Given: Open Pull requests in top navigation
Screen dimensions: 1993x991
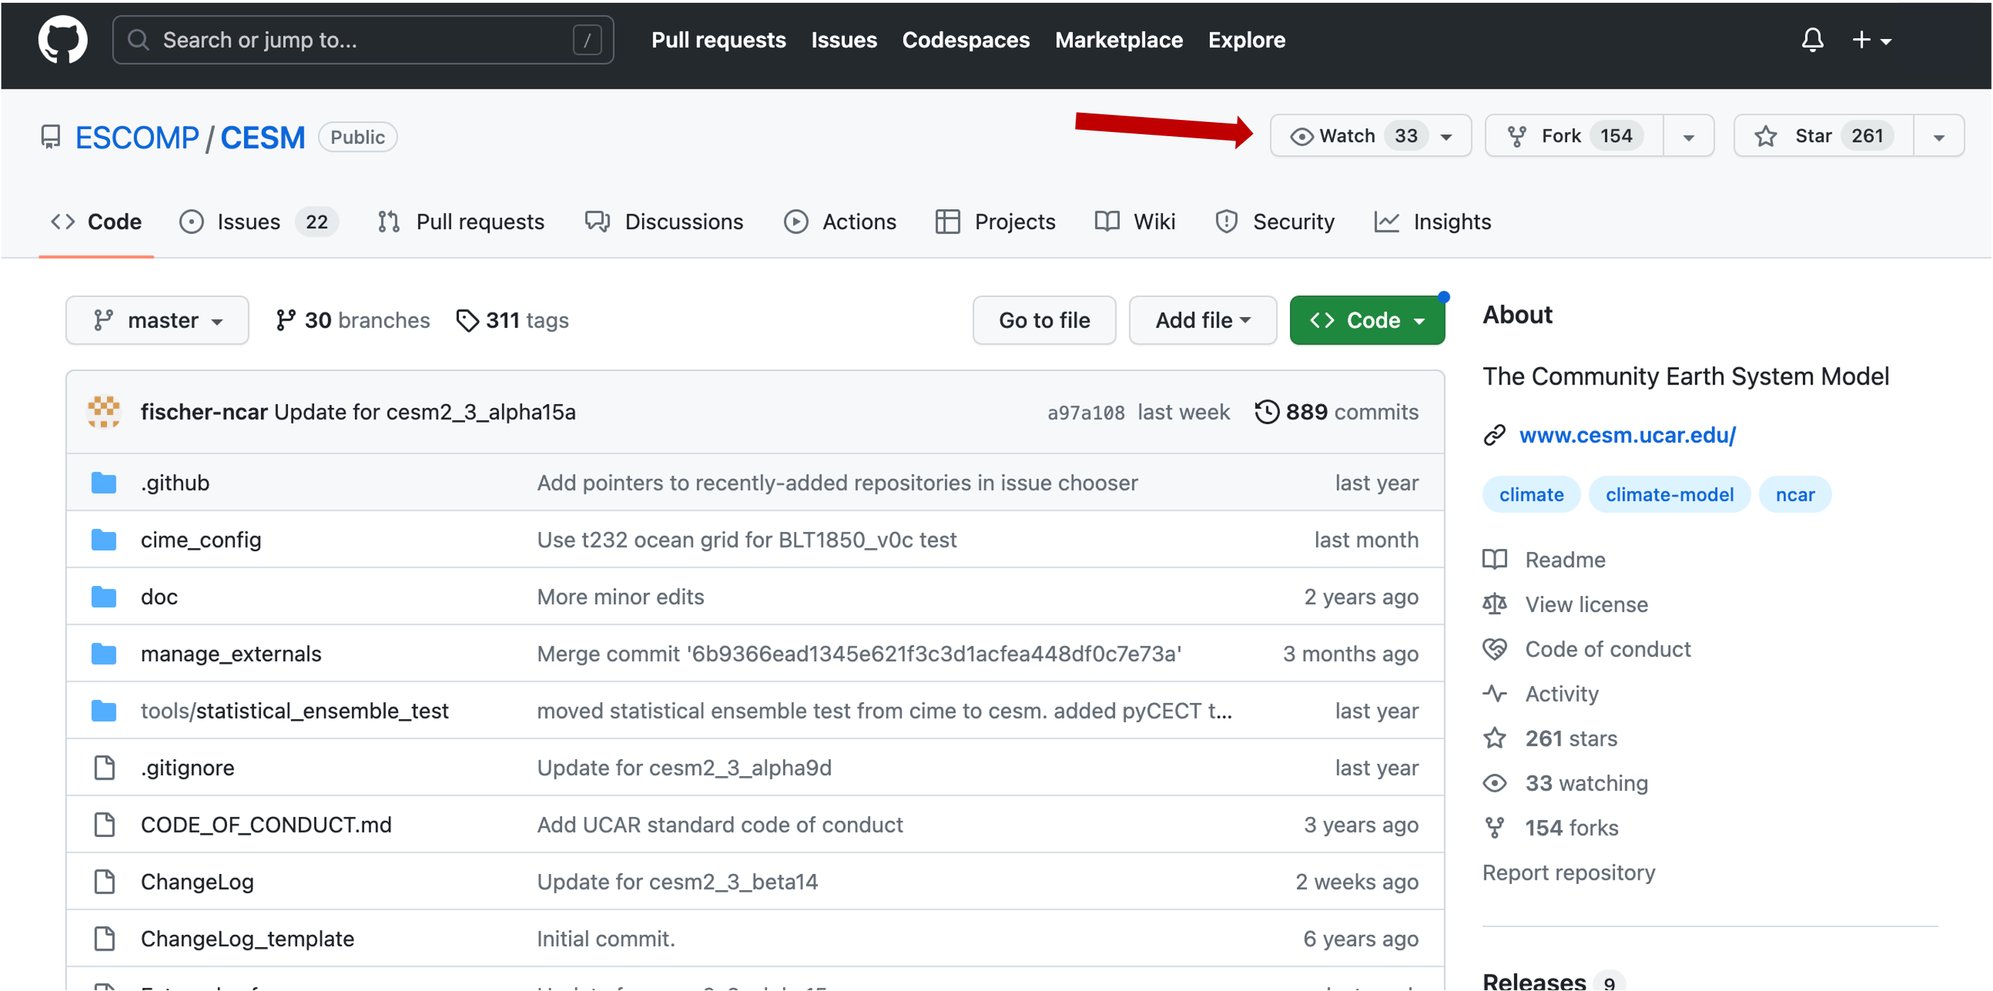Looking at the screenshot, I should [x=718, y=40].
